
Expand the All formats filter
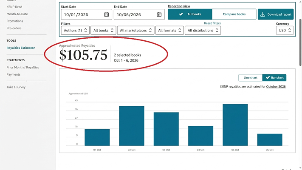(169, 30)
